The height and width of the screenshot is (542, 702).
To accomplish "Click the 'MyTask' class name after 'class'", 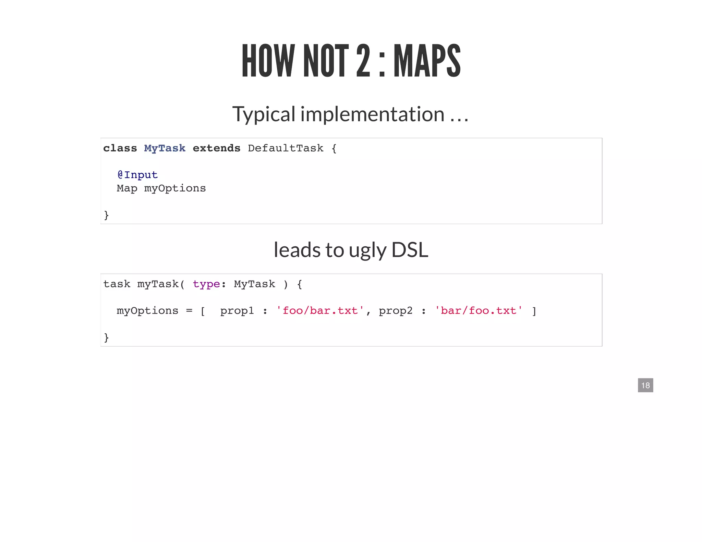I will pyautogui.click(x=165, y=148).
